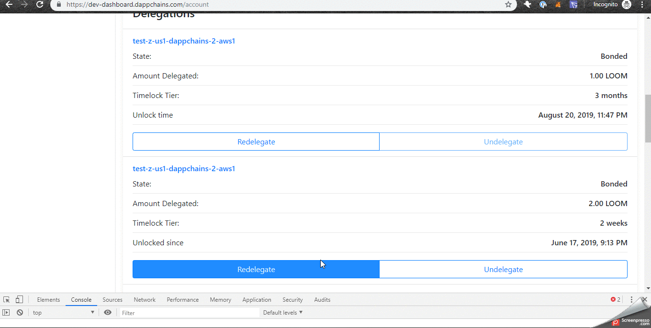Select 'August 20, 2019, 11:47 PM' unlock time

[x=583, y=115]
